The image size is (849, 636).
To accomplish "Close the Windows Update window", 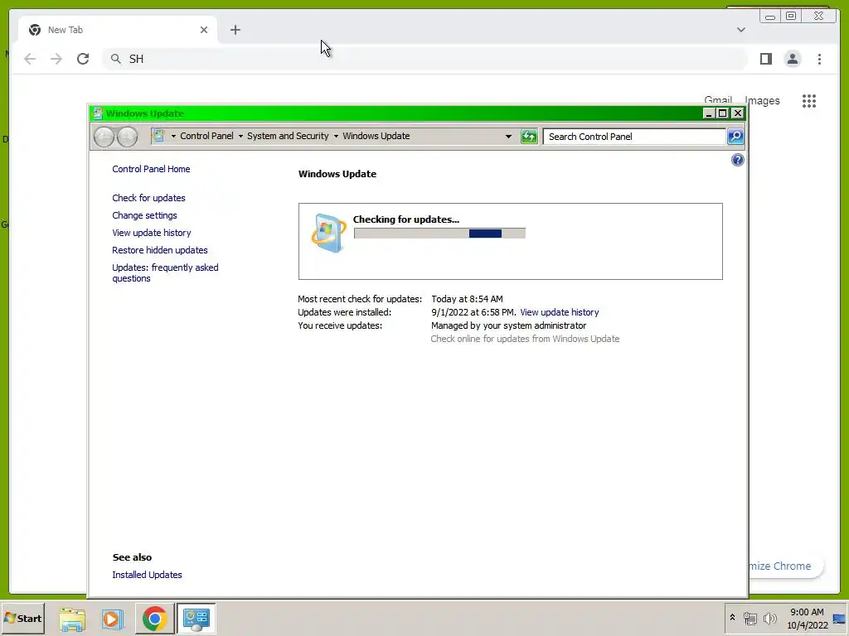I will [737, 113].
